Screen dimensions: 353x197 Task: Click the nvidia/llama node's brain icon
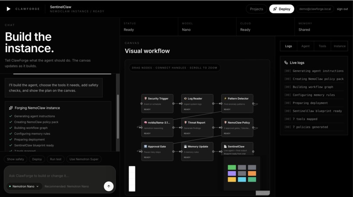tap(145, 122)
